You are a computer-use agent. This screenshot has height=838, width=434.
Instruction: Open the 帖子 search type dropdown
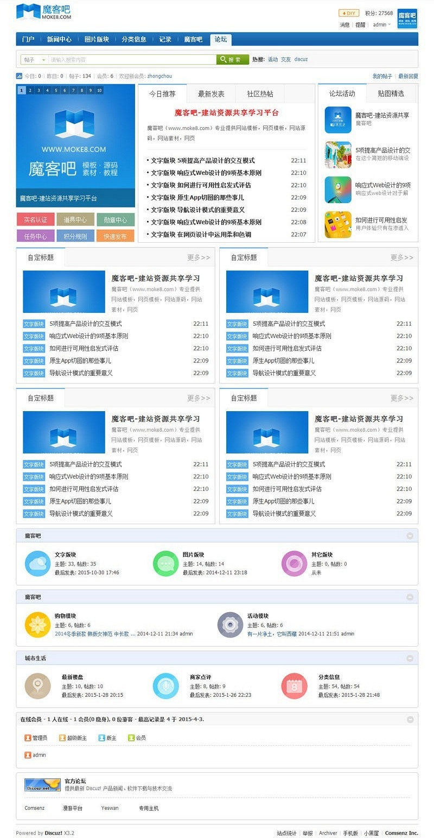pyautogui.click(x=35, y=60)
